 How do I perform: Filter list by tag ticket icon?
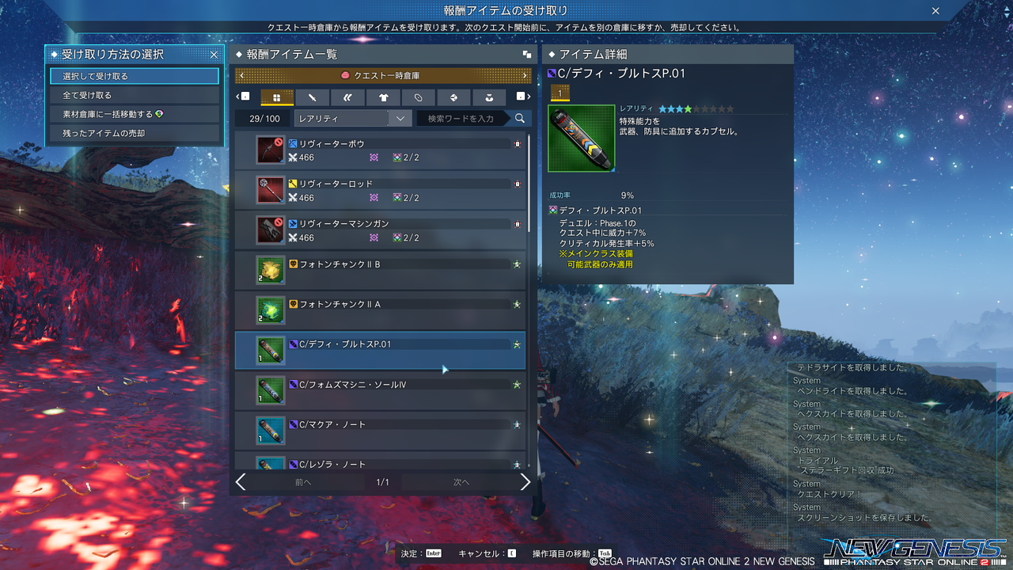(419, 97)
